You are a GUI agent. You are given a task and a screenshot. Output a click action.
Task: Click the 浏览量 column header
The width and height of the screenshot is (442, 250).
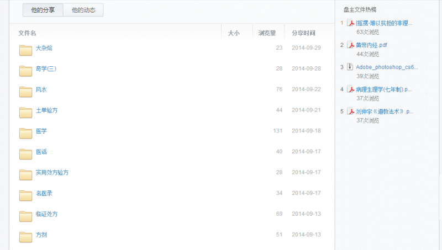[x=267, y=33]
